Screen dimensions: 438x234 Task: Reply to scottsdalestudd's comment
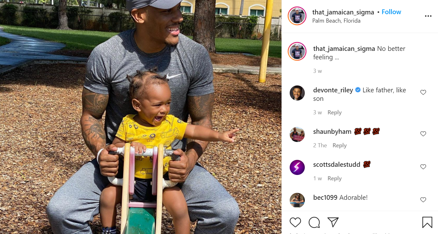[334, 178]
